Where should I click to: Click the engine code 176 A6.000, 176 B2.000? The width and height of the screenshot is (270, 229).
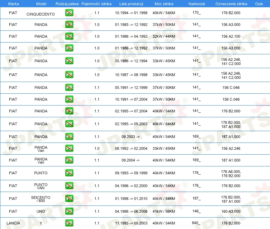point(231,174)
